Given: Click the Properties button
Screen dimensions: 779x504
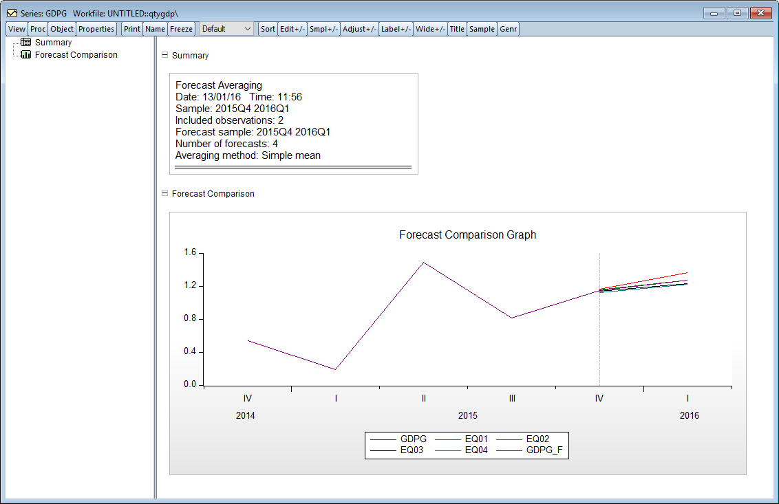Looking at the screenshot, I should point(96,29).
